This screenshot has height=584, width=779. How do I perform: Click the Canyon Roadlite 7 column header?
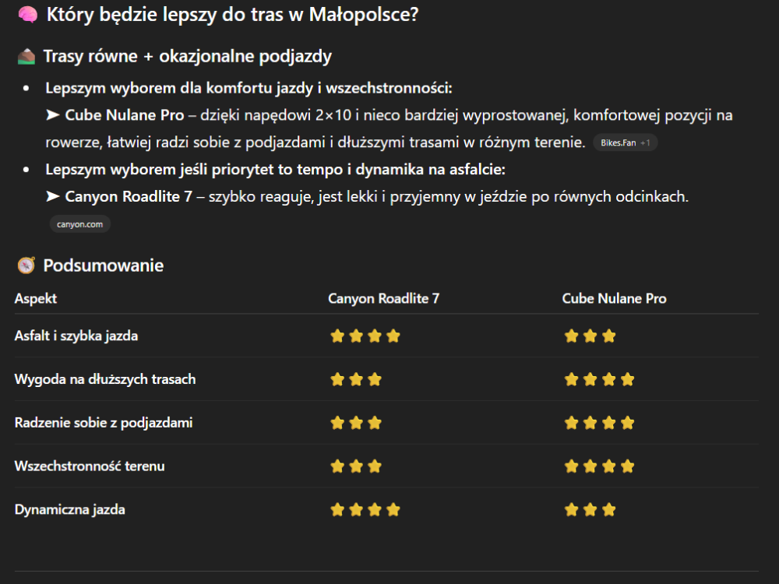coord(383,298)
